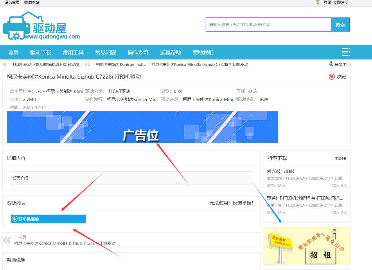
Task: Click 远程帮助 in the top navigation
Action: 170,52
